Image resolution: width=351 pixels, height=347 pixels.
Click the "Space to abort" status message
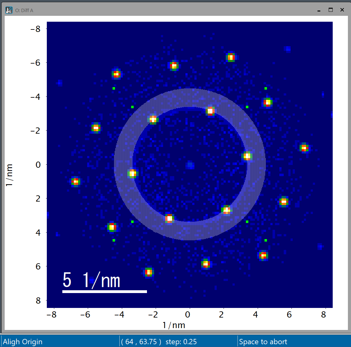click(263, 341)
